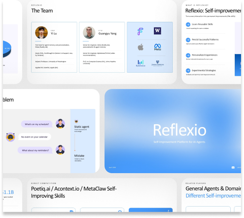
Task: Click the ByteDance logo
Action: pos(141,63)
